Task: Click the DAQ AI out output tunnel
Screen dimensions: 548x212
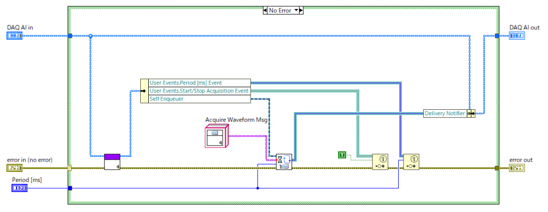Action: pyautogui.click(x=497, y=36)
